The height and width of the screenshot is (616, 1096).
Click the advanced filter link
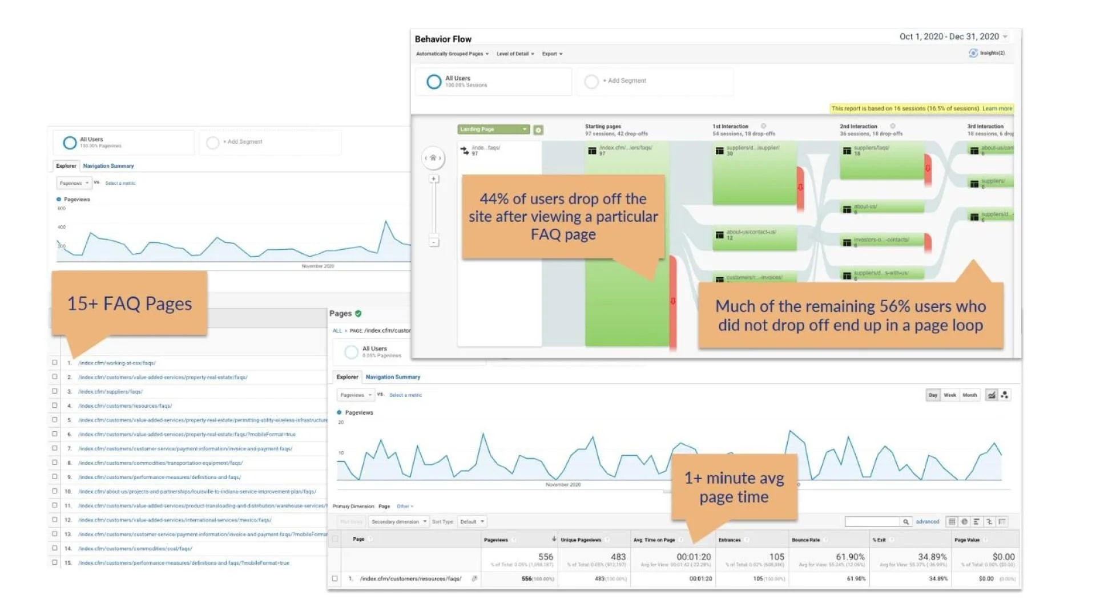click(927, 521)
